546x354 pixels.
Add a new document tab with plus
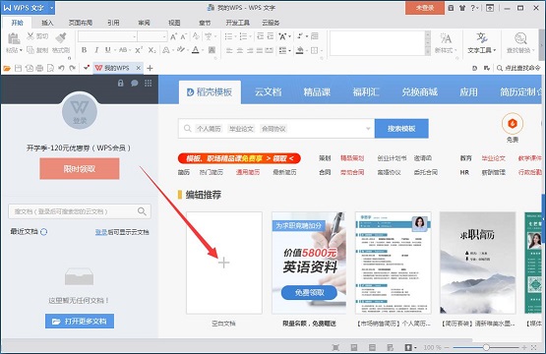tap(150, 68)
